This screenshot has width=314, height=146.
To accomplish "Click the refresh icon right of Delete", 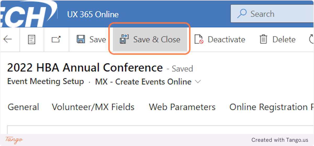I will point(311,40).
